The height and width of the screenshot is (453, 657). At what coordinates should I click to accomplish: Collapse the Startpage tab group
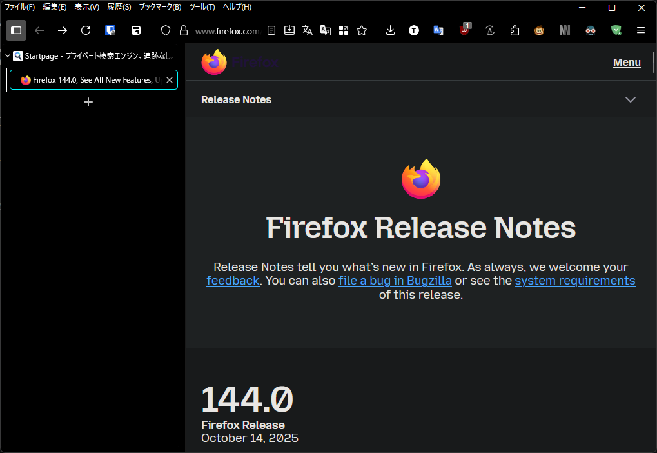[x=8, y=56]
